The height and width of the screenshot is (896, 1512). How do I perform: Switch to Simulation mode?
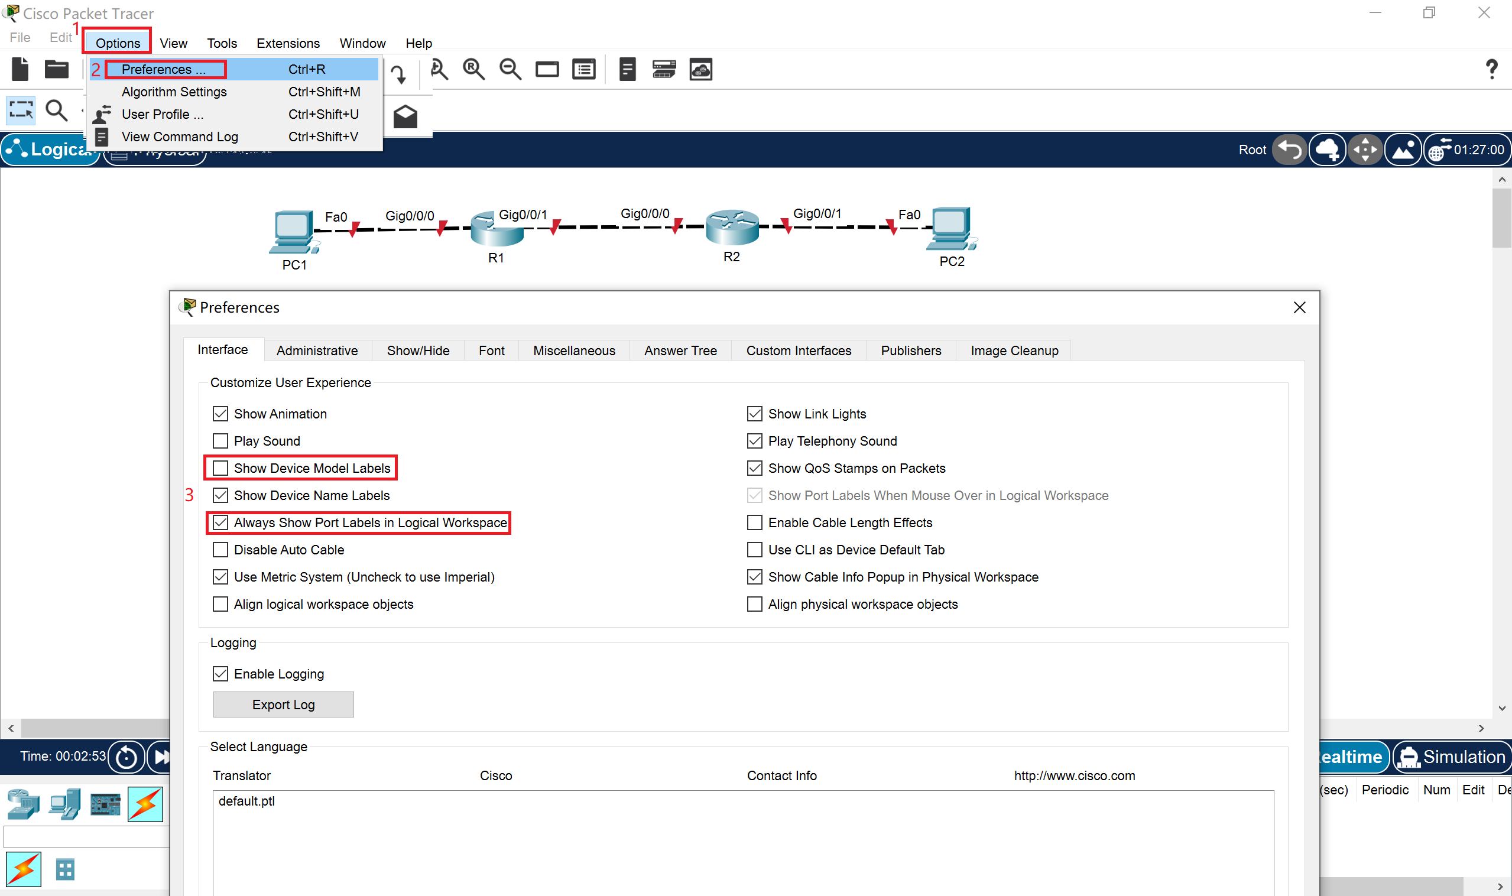pos(1451,757)
